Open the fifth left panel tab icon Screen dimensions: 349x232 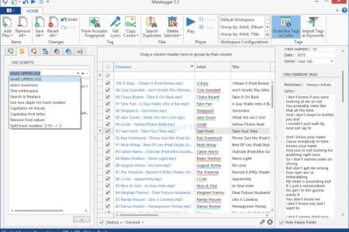[57, 51]
